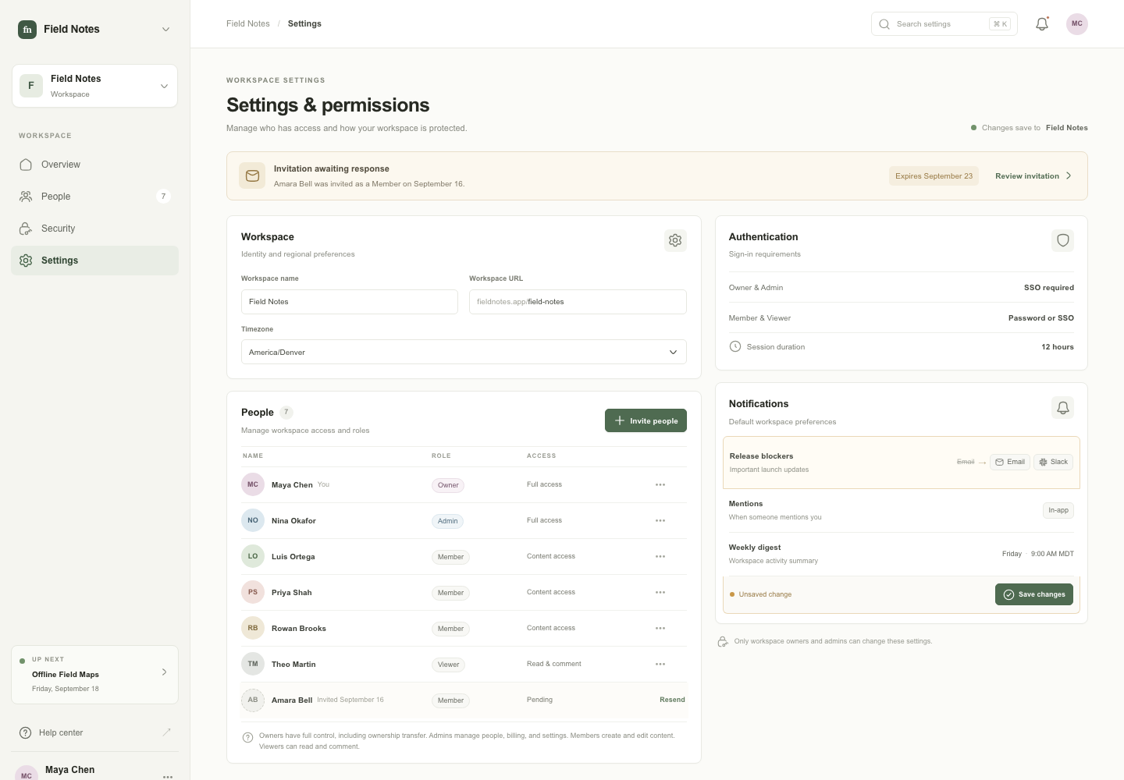The height and width of the screenshot is (780, 1124).
Task: Open the notifications bell in top bar
Action: [1042, 24]
